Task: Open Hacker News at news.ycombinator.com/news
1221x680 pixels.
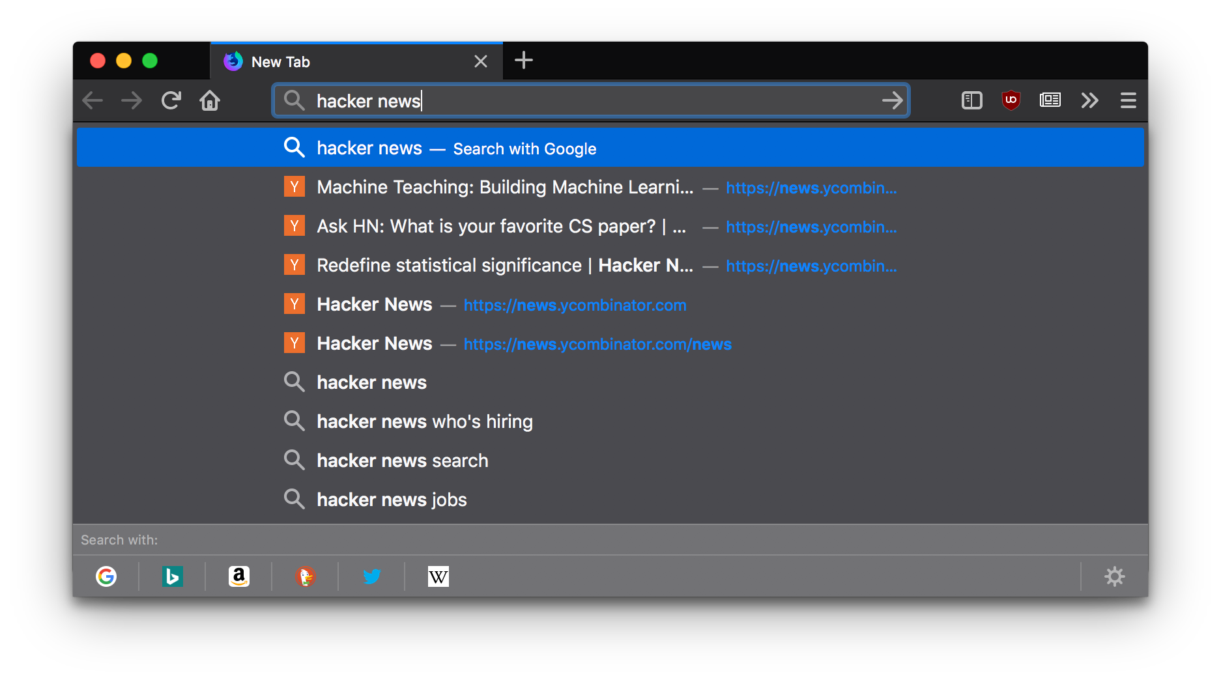Action: (x=610, y=344)
